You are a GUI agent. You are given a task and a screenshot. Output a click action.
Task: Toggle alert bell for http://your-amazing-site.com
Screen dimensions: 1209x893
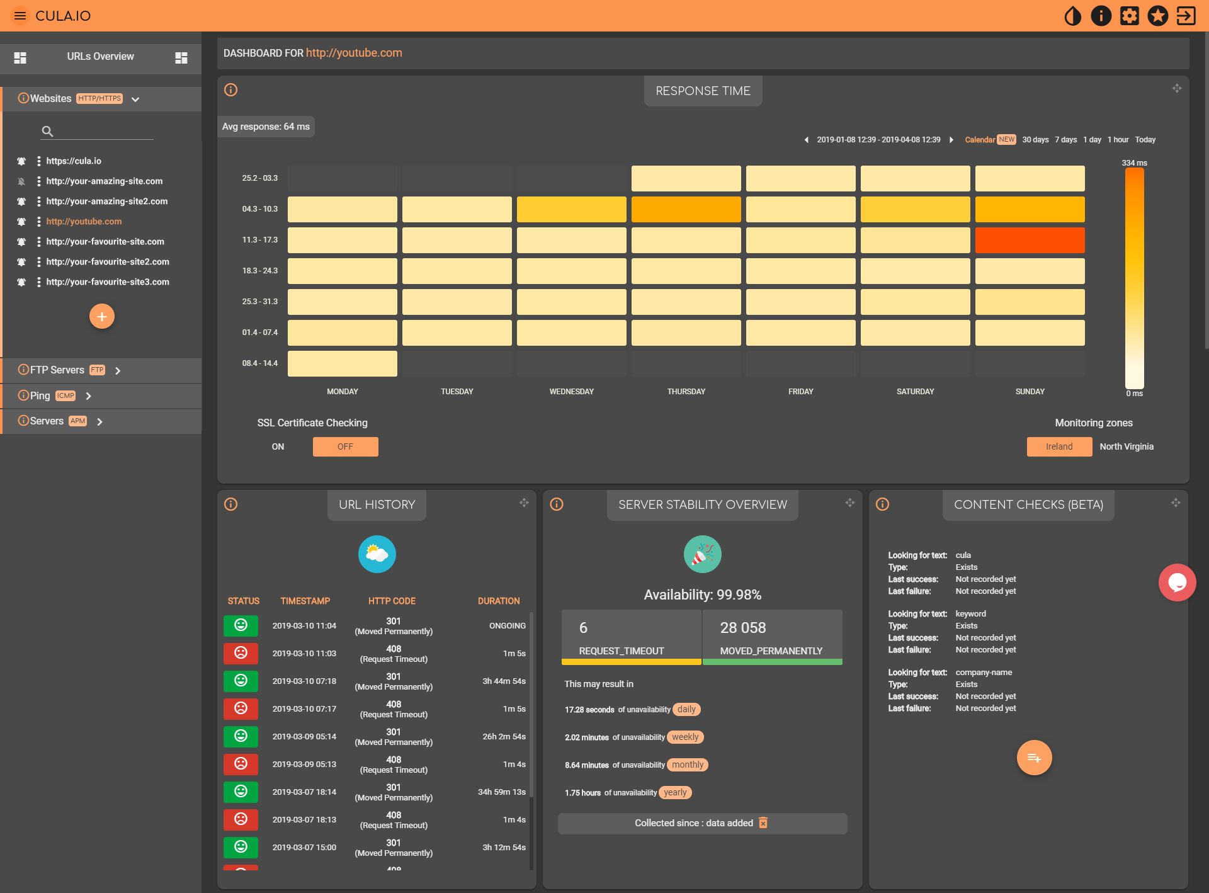(21, 181)
